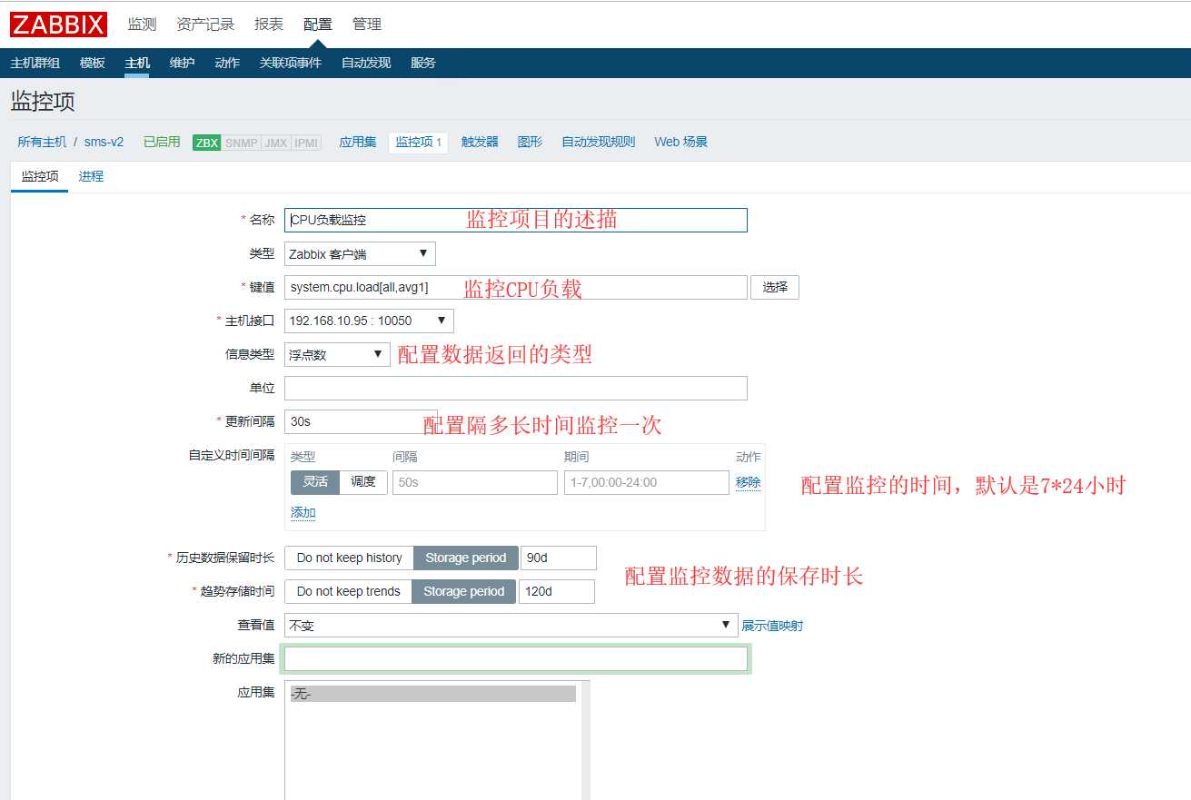The height and width of the screenshot is (800, 1191).
Task: Go to 自动发现 in the submenu
Action: click(x=366, y=63)
